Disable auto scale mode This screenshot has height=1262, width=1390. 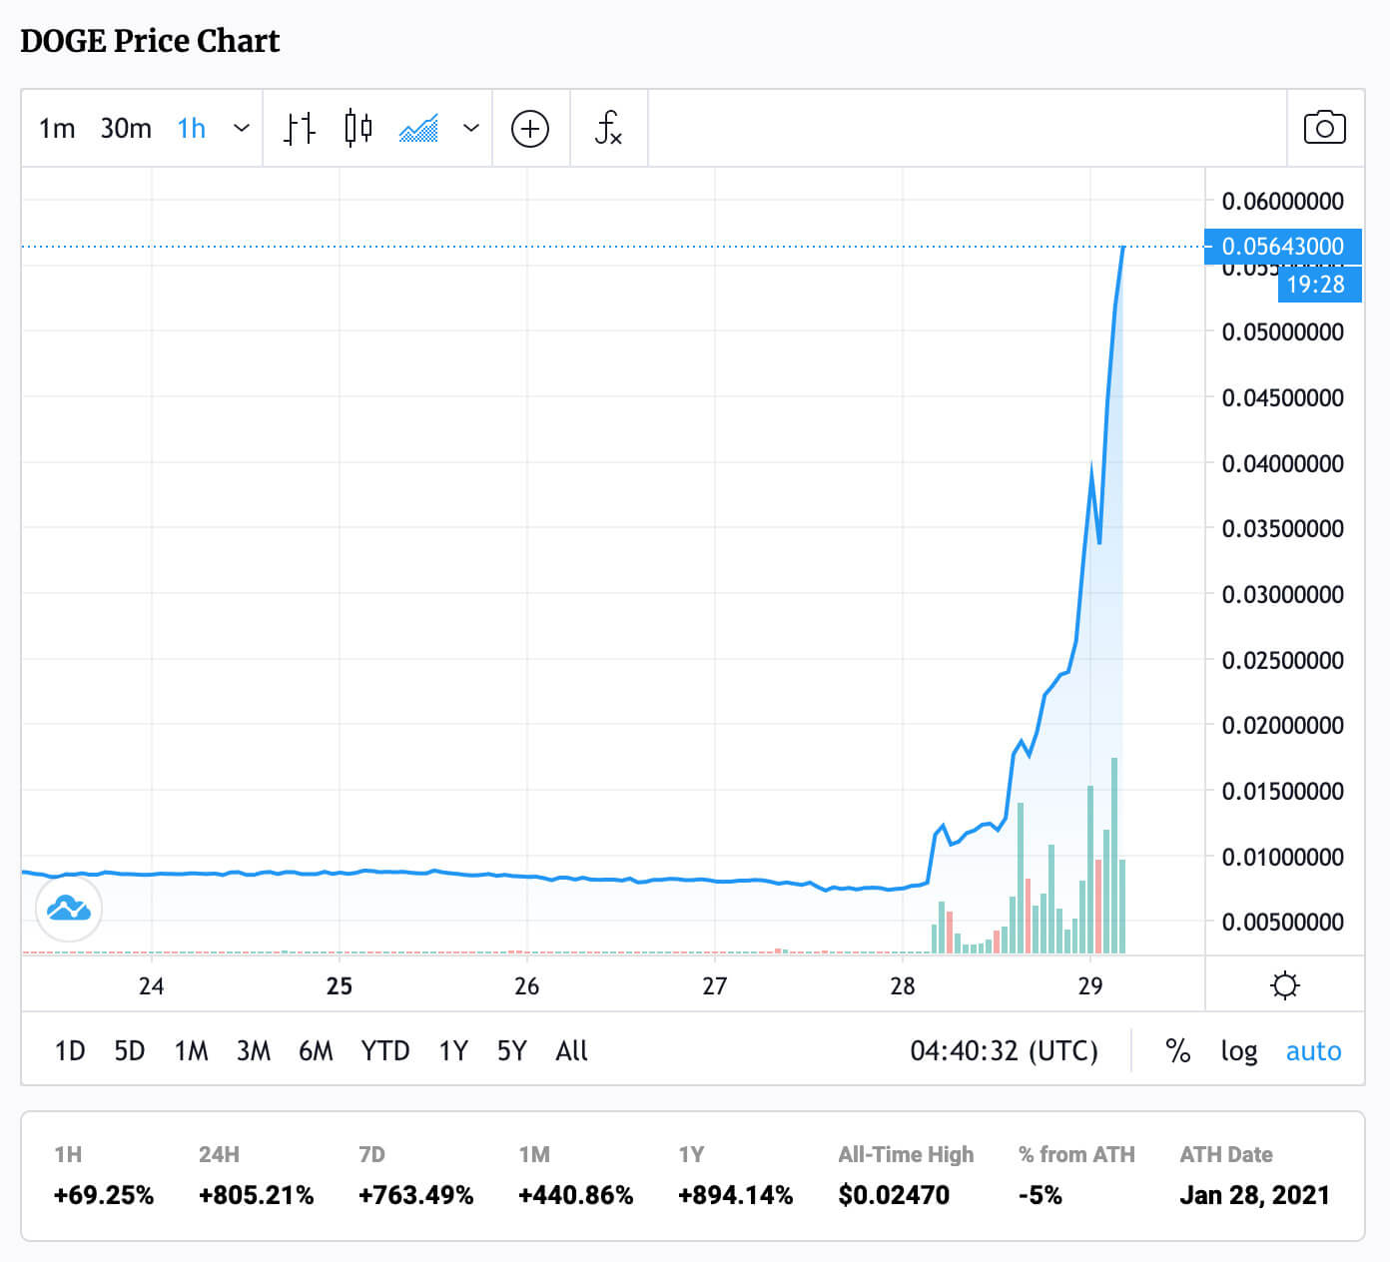click(1313, 1050)
